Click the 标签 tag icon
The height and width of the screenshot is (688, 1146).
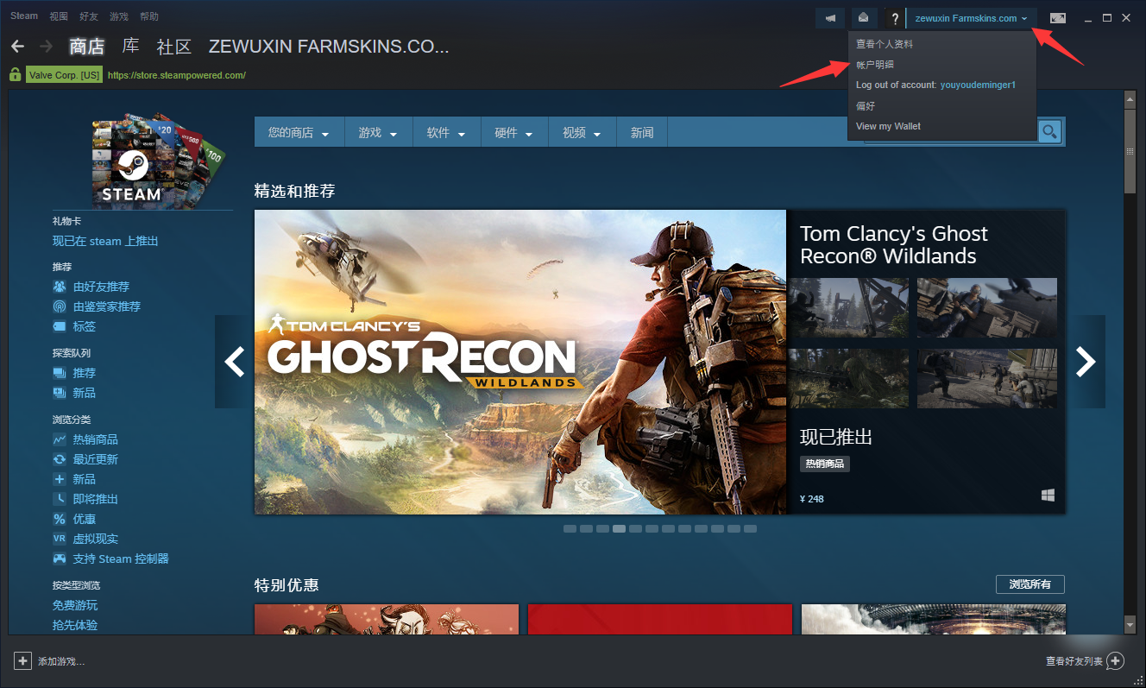[60, 326]
